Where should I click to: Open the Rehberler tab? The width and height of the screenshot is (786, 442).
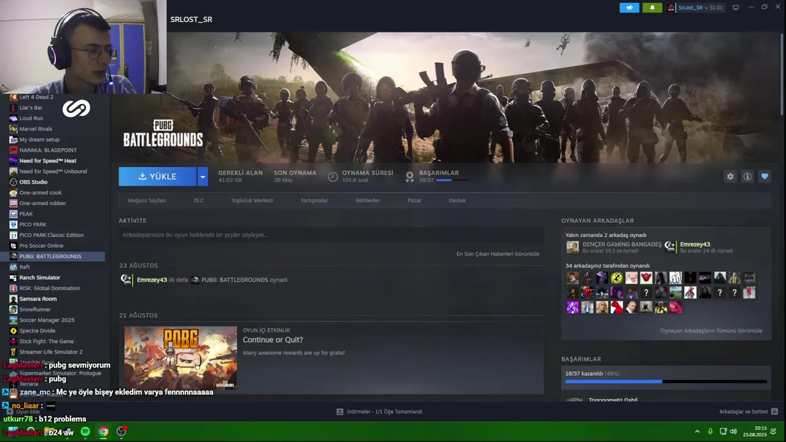click(x=367, y=200)
